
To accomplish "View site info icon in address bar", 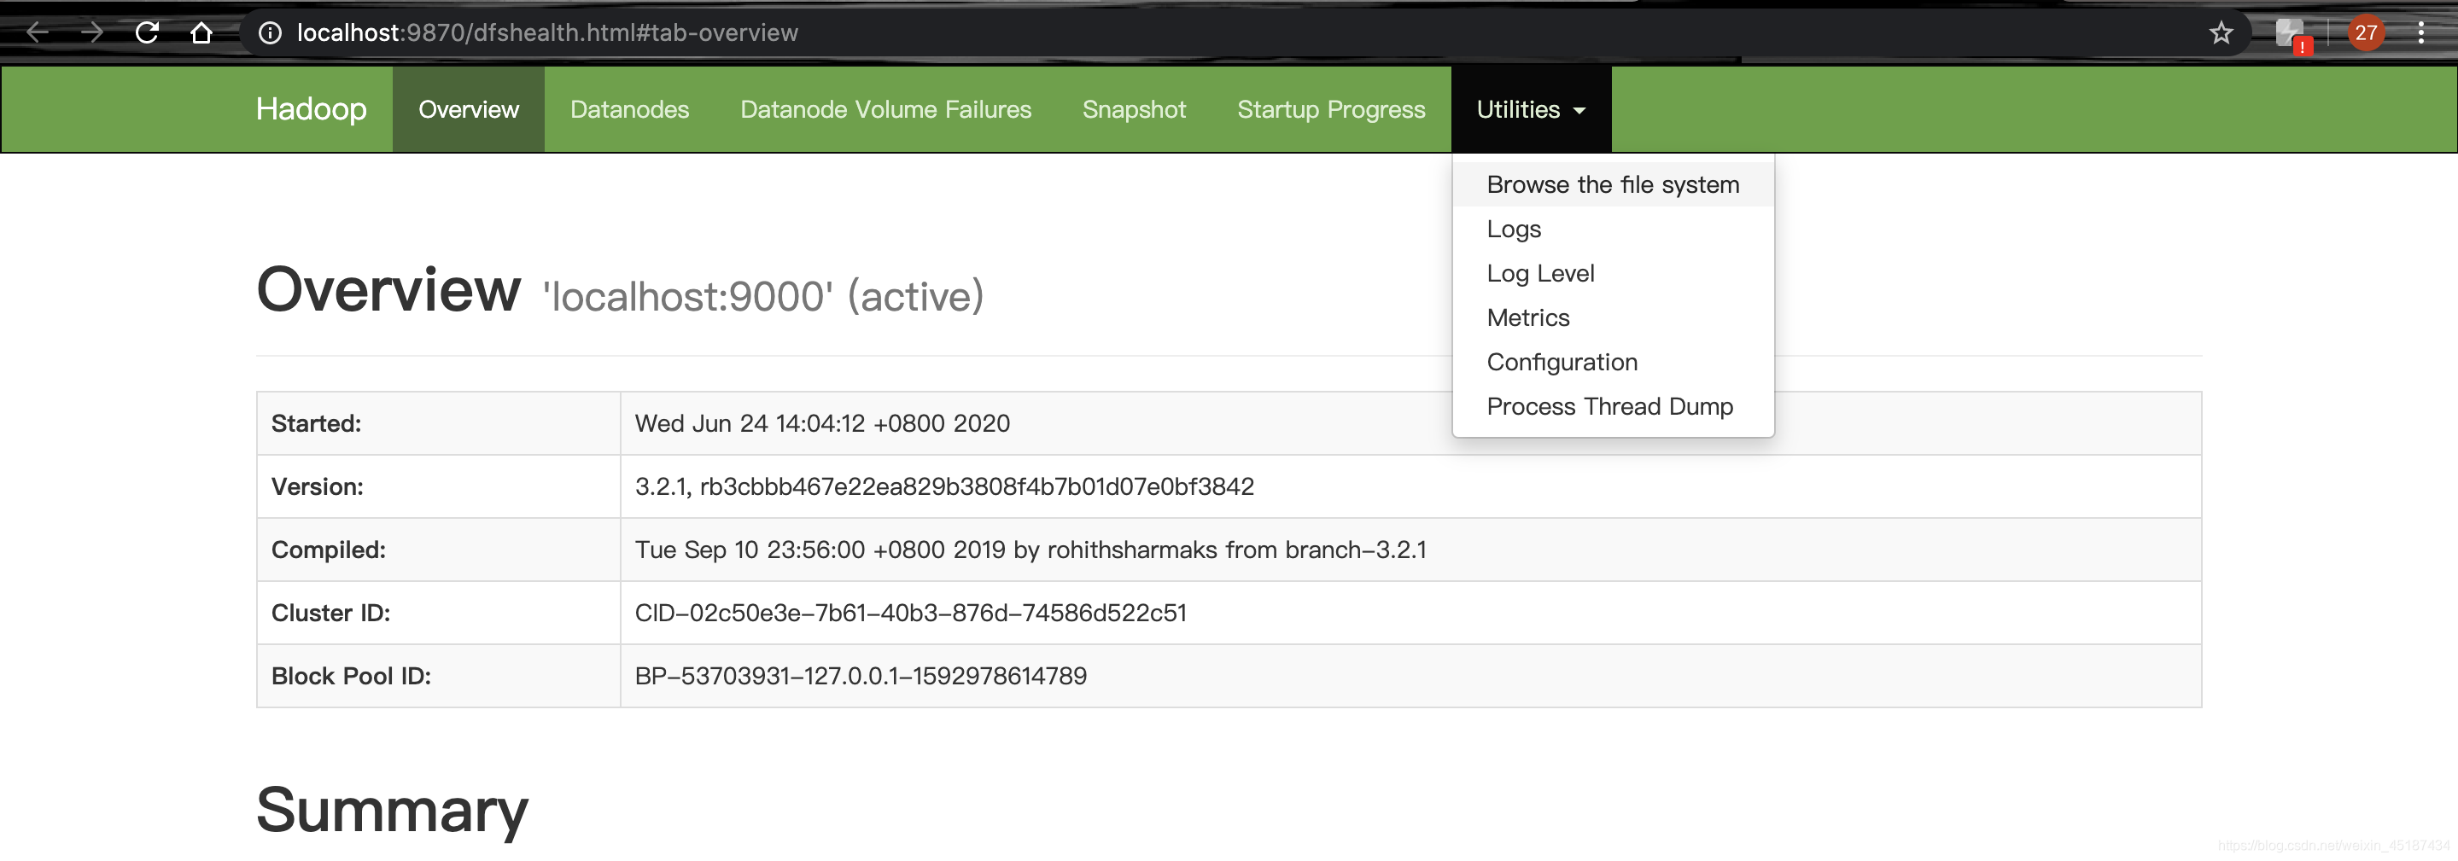I will tap(270, 33).
